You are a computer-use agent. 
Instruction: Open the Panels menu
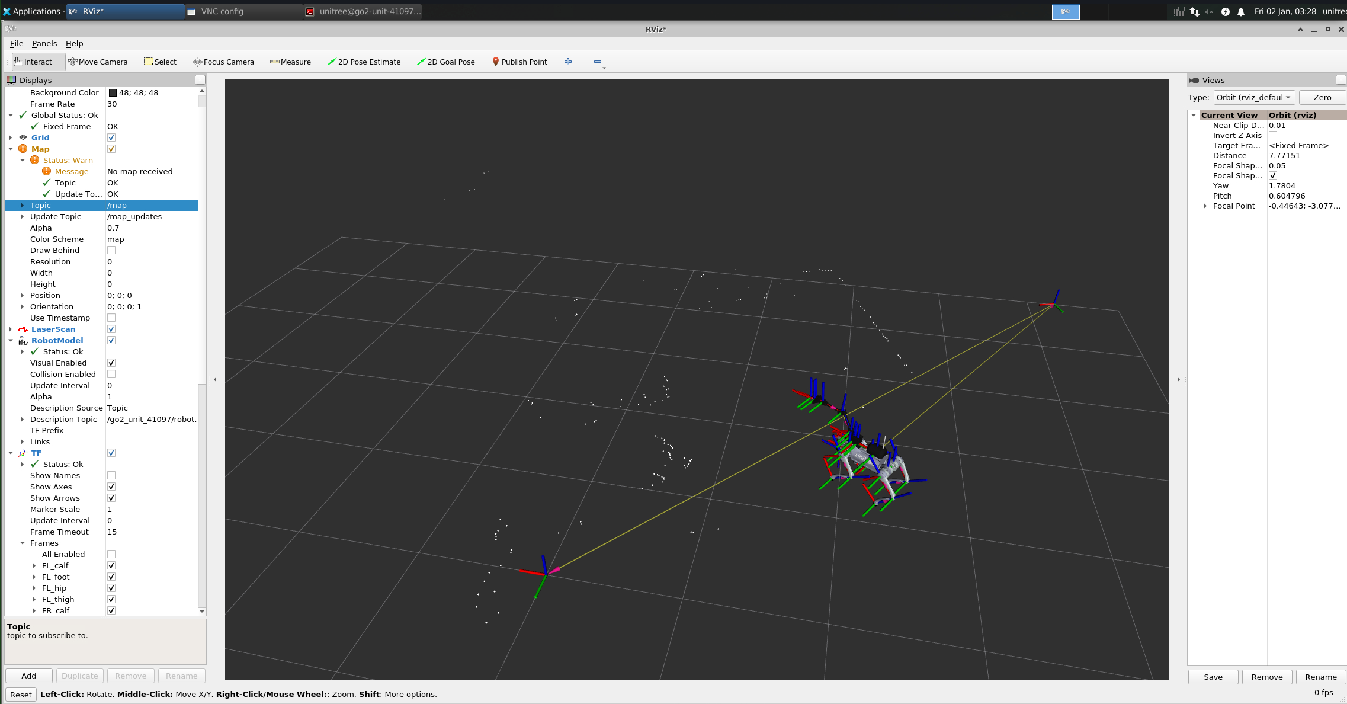coord(44,43)
